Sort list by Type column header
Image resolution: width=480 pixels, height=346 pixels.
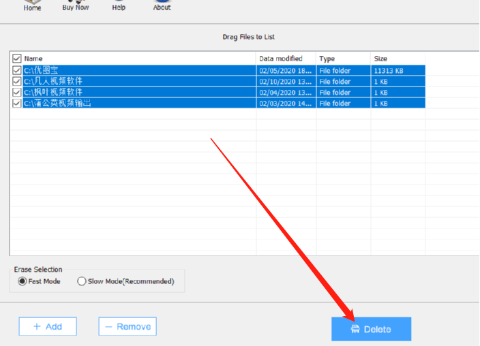click(x=343, y=59)
